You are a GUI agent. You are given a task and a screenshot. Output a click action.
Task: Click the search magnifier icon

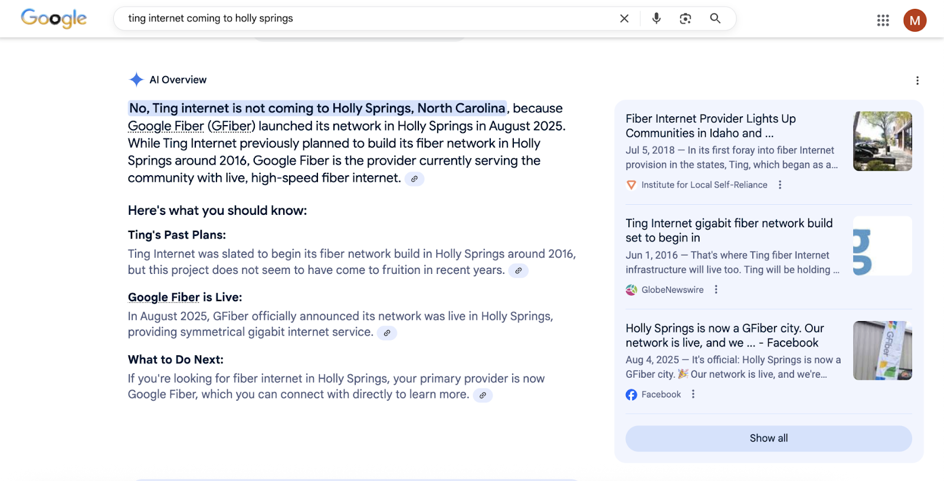tap(715, 18)
